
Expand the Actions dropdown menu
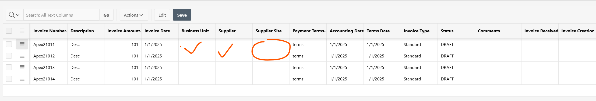click(x=134, y=15)
